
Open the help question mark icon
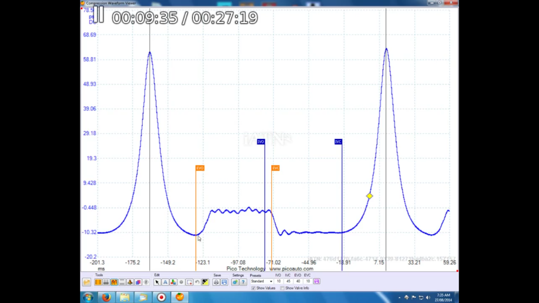pyautogui.click(x=243, y=282)
